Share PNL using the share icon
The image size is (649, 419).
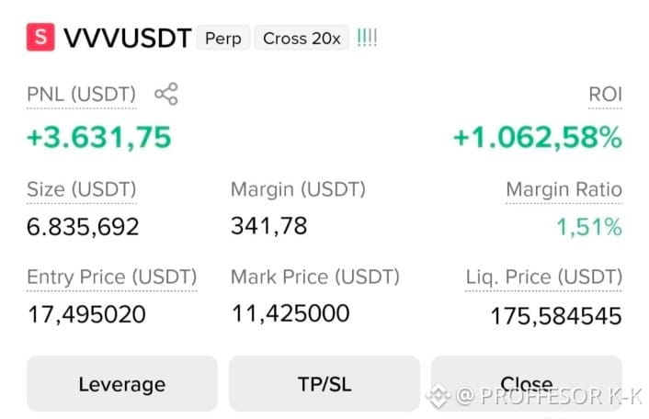(x=166, y=94)
